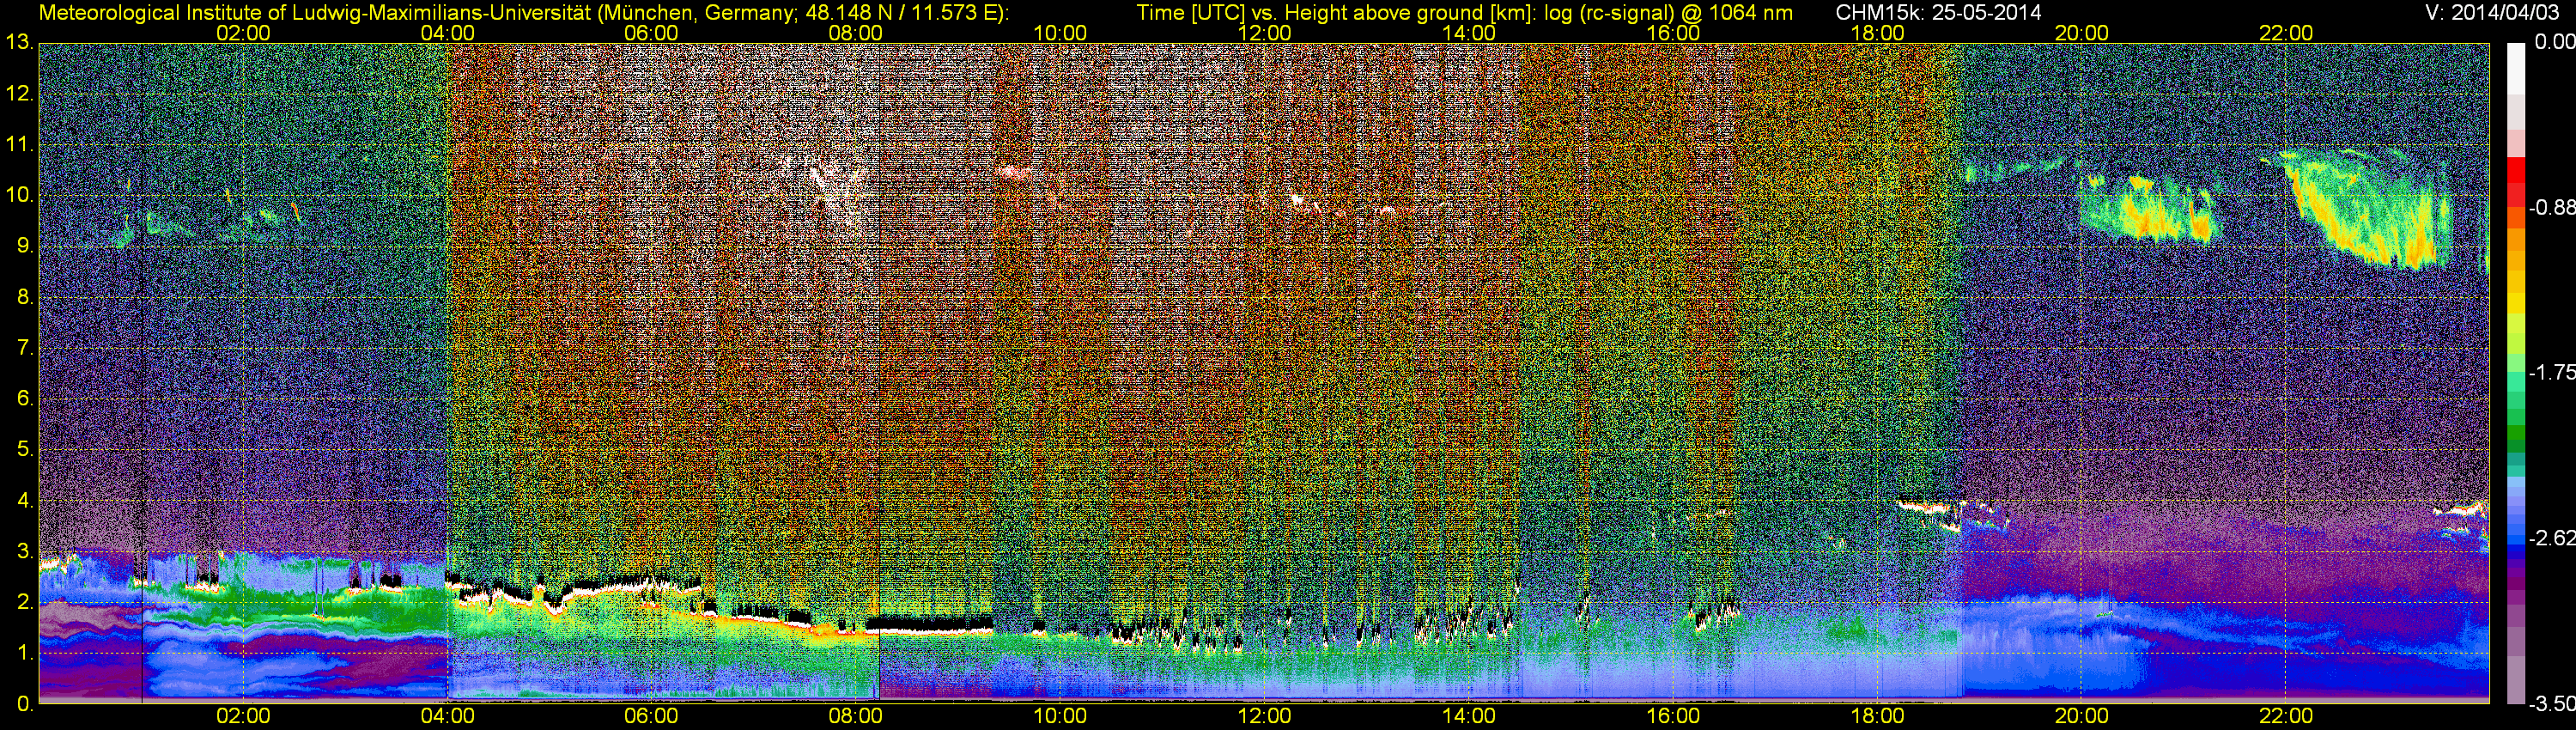The height and width of the screenshot is (730, 2576).
Task: Click the -0.88 color bar value label
Action: point(2551,208)
